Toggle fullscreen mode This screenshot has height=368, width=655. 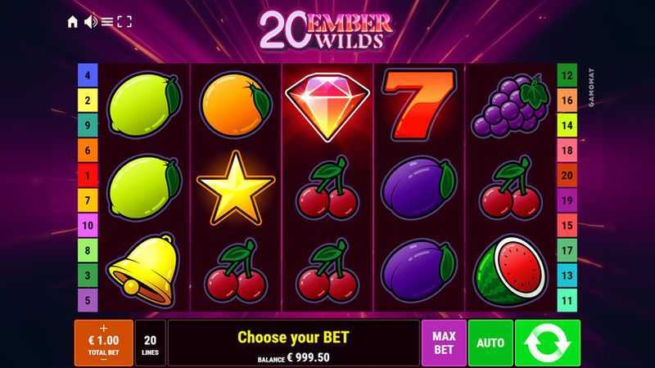pyautogui.click(x=124, y=22)
